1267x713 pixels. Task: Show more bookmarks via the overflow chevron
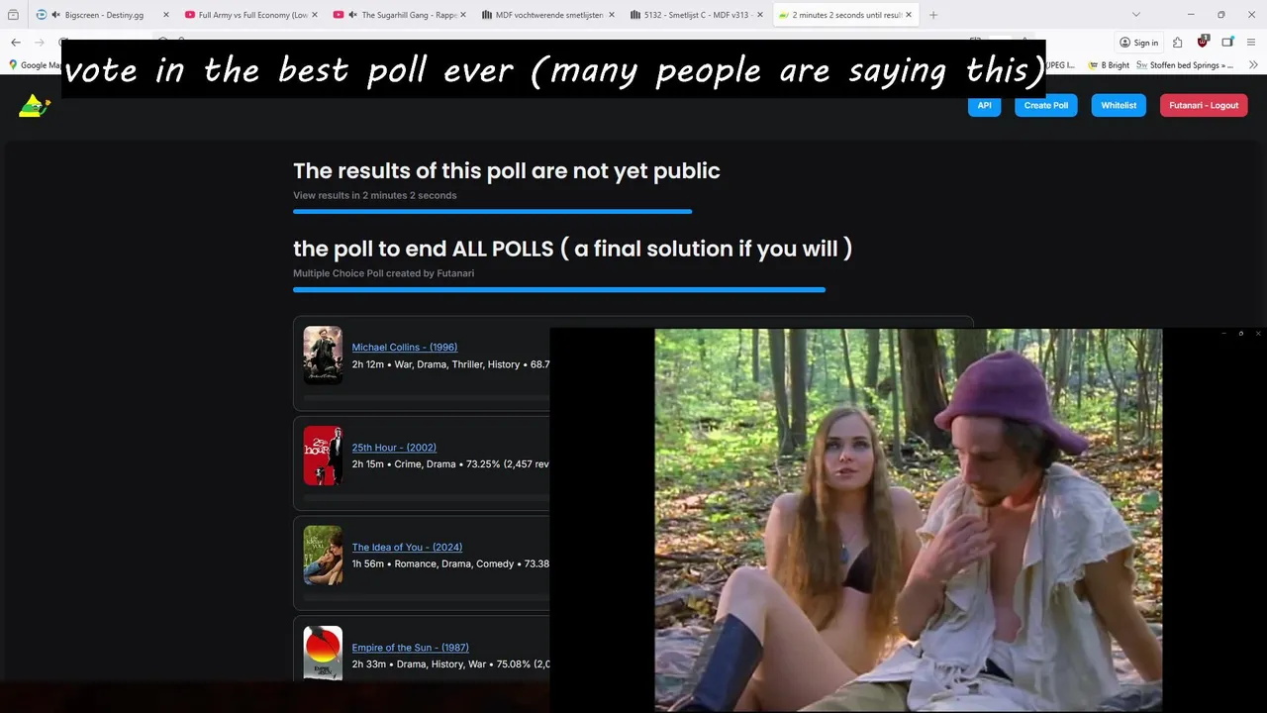coord(1253,65)
